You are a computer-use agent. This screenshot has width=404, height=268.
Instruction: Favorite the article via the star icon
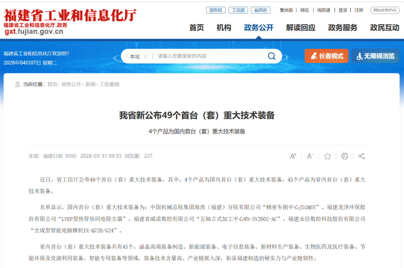(x=327, y=156)
